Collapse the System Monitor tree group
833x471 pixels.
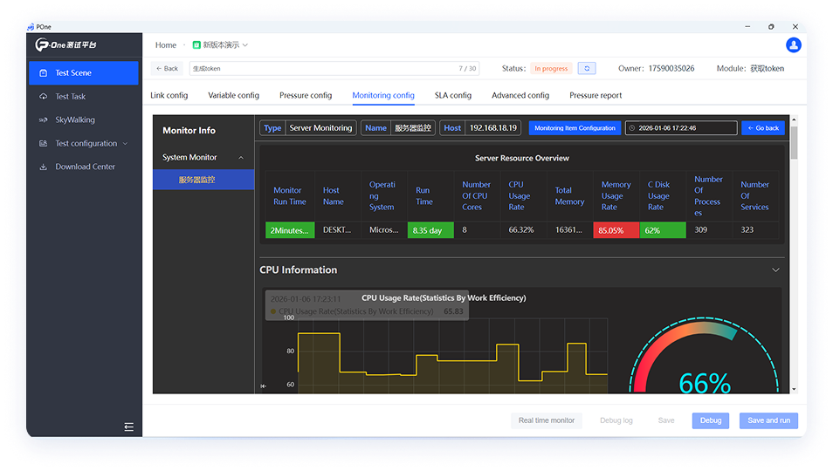pos(239,158)
